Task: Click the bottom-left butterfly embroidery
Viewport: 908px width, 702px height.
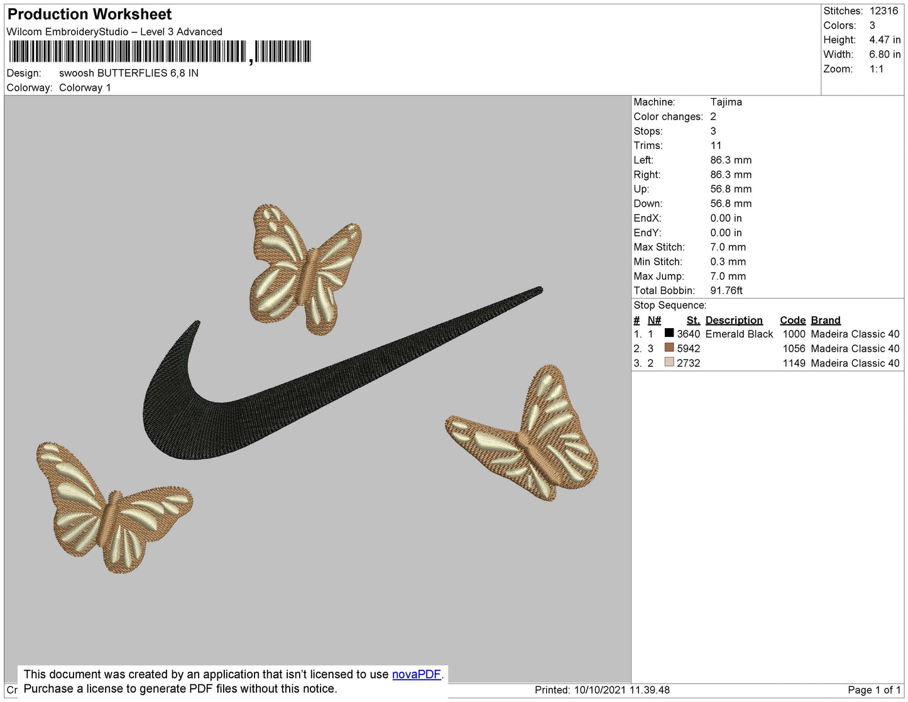Action: tap(113, 507)
